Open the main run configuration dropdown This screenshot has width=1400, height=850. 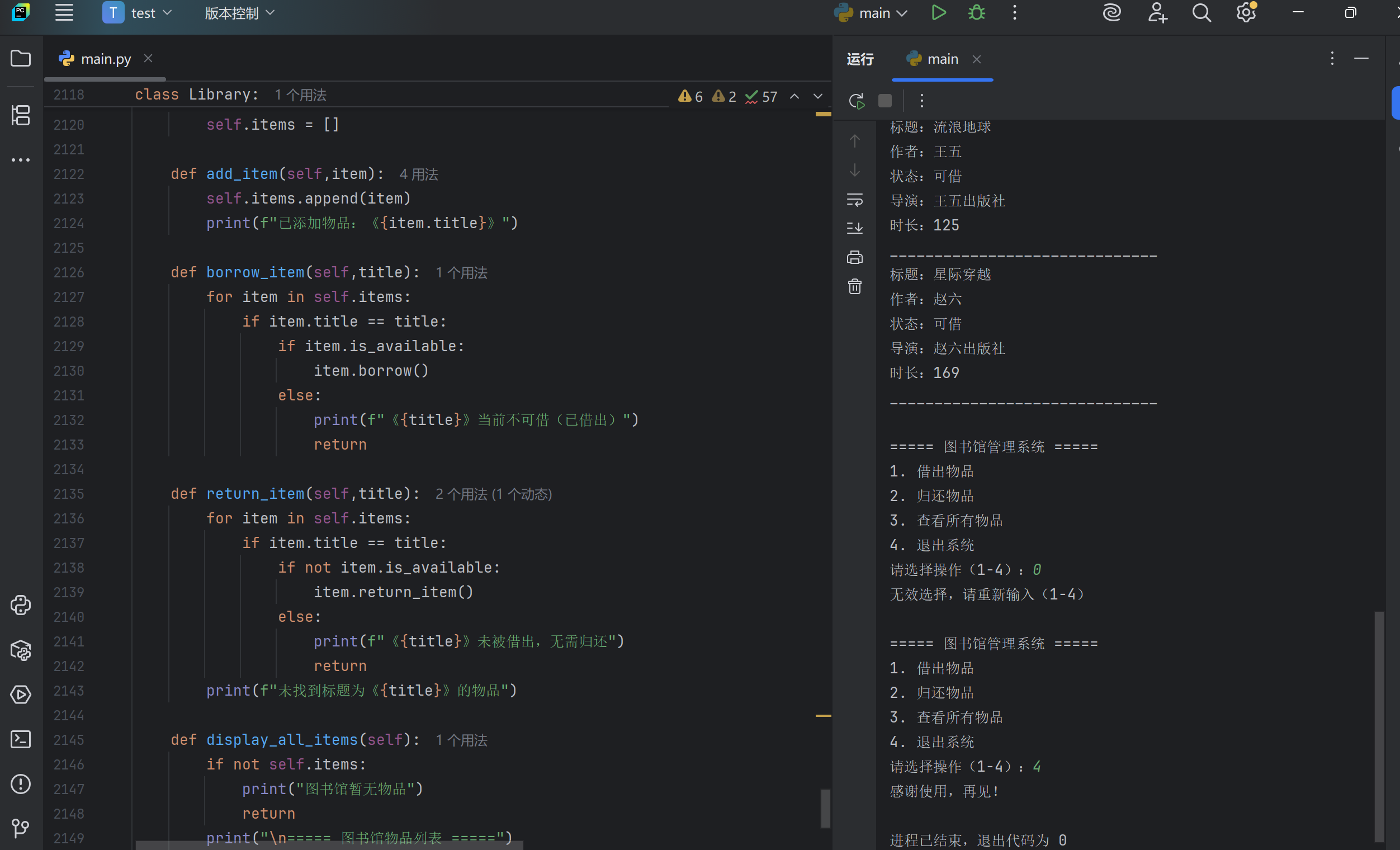[871, 12]
